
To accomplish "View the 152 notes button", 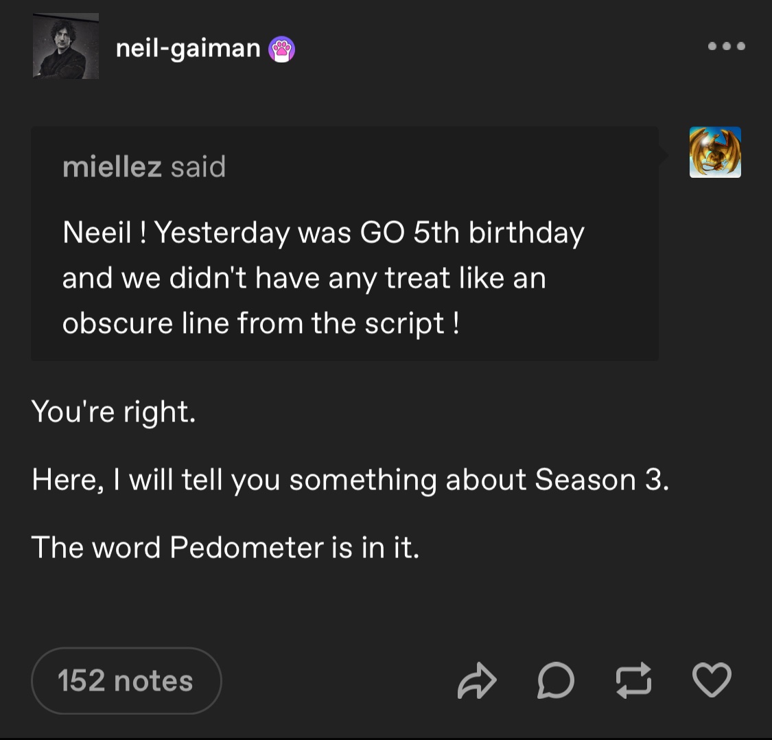I will (x=126, y=681).
